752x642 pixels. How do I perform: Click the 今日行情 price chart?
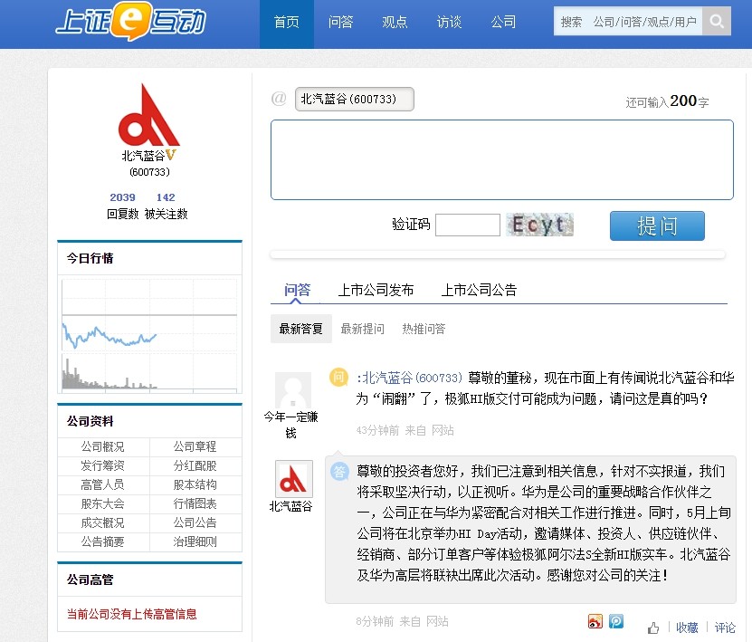pos(149,334)
